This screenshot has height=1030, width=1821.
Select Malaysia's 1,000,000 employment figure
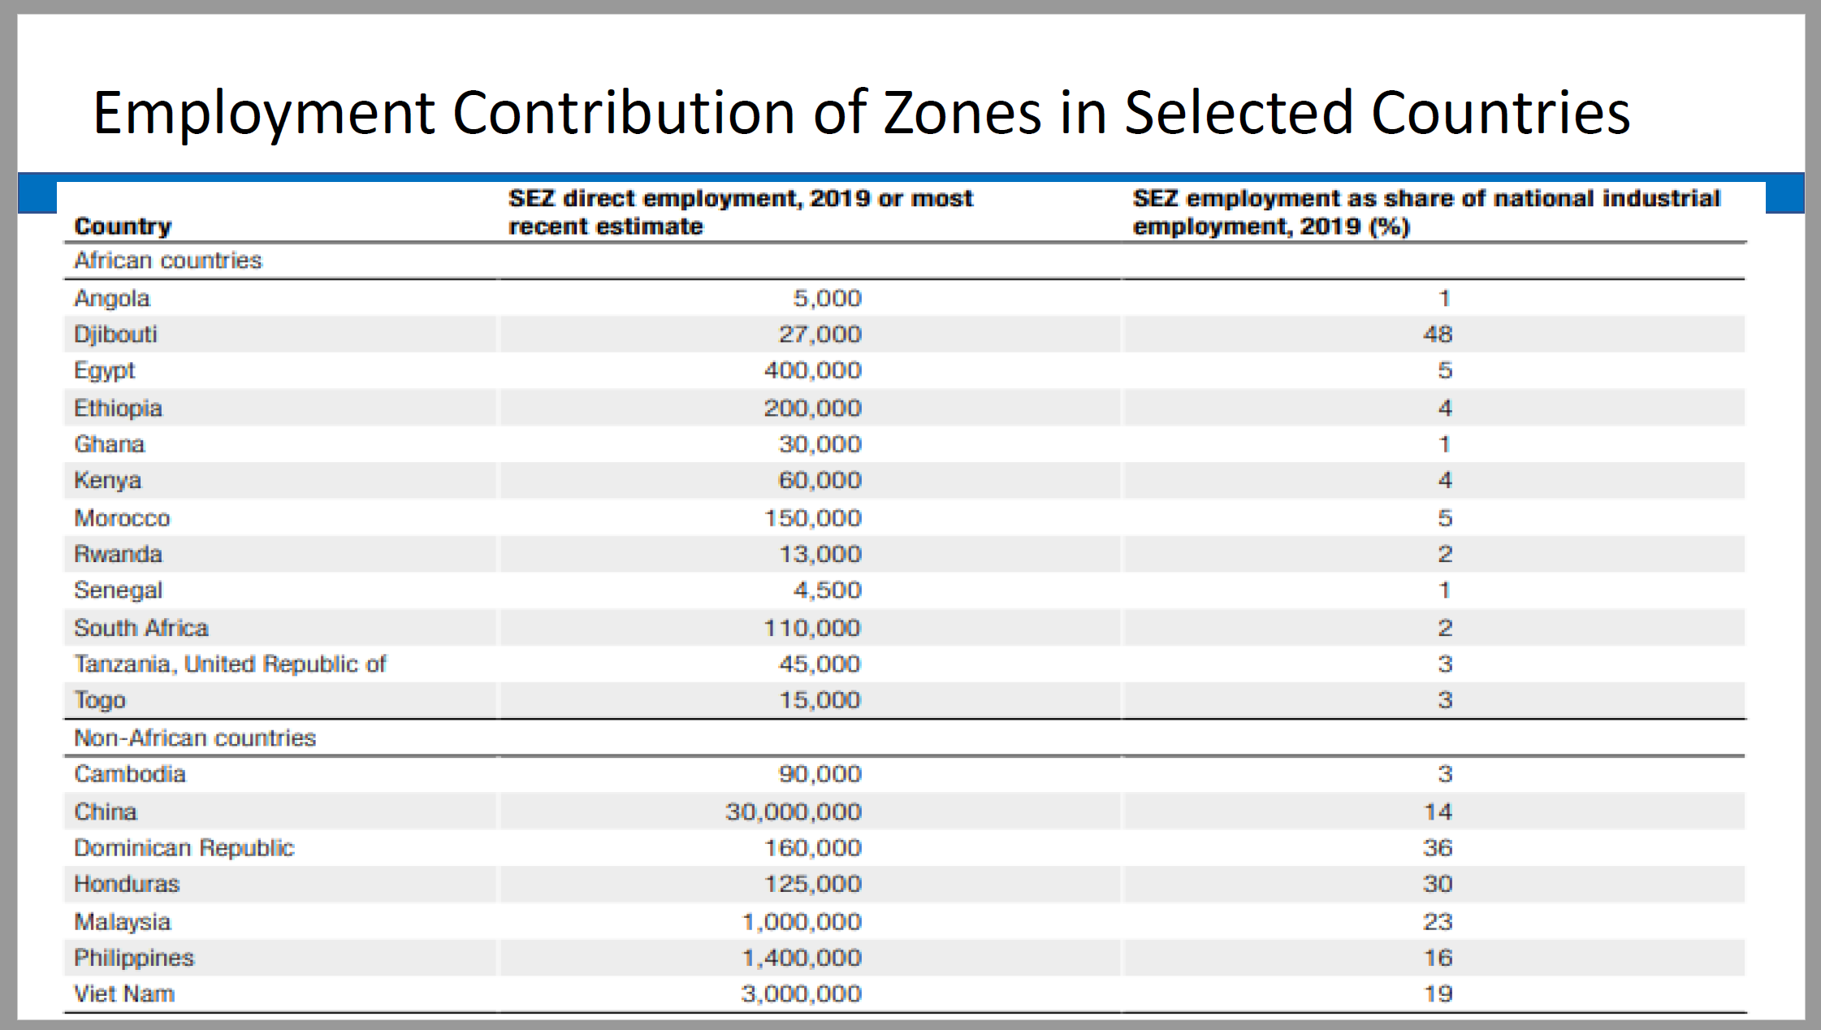[802, 922]
